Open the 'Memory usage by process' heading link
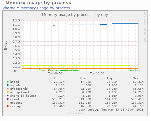The height and width of the screenshot is (121, 151). [x=38, y=3]
